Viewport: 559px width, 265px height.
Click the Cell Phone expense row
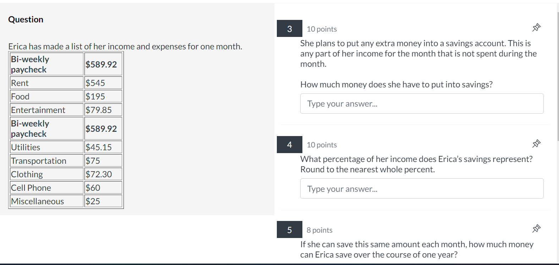[x=46, y=187]
